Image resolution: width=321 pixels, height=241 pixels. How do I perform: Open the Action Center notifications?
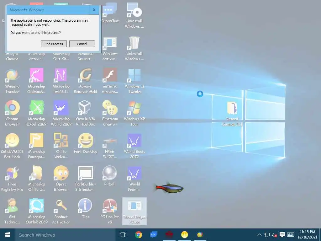(x=282, y=235)
